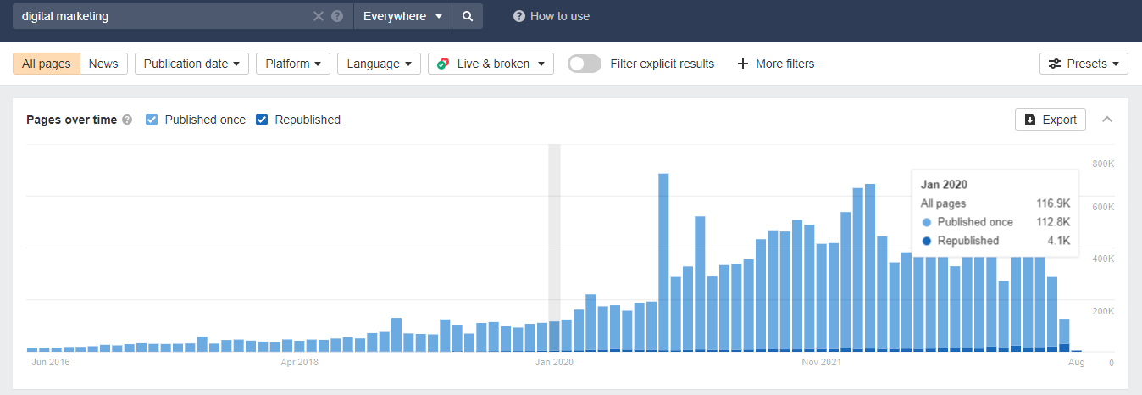Open the Presets dropdown

[x=1084, y=64]
